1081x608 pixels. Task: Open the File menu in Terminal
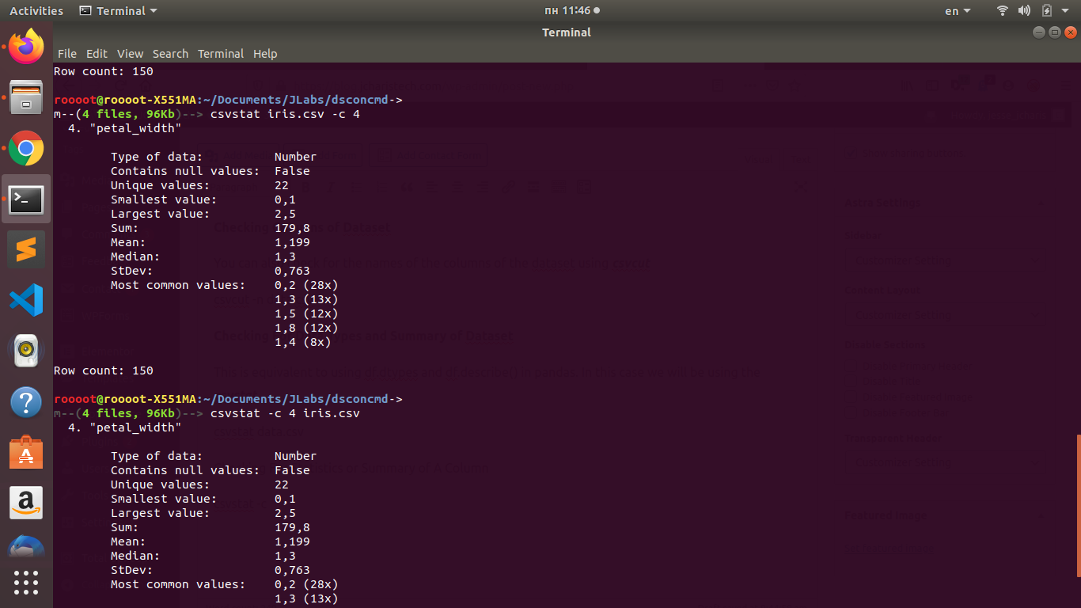point(66,54)
